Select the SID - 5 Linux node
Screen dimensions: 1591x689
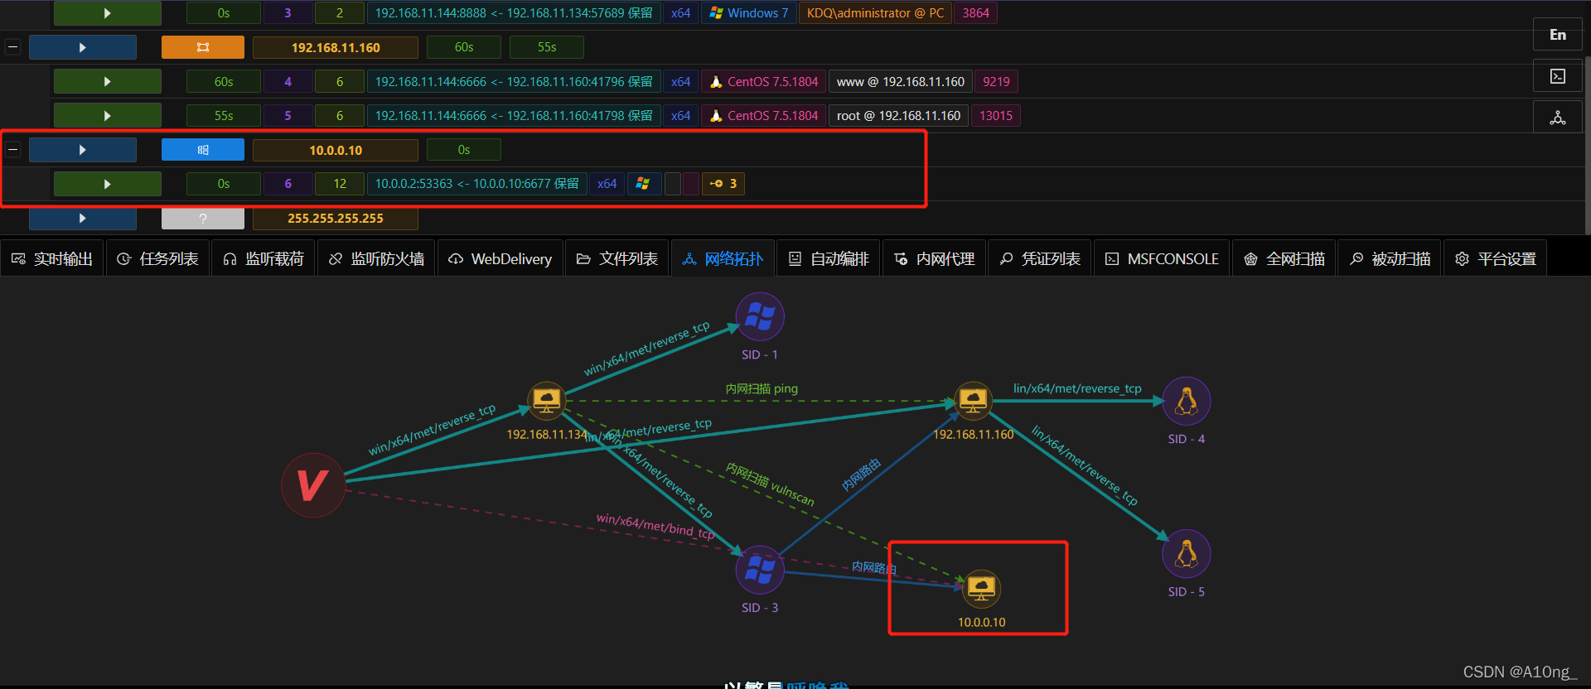[x=1187, y=554]
